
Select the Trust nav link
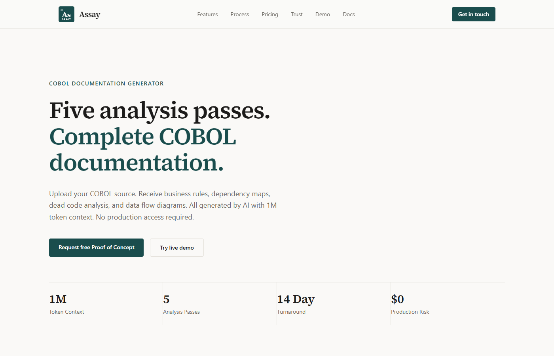pos(297,14)
